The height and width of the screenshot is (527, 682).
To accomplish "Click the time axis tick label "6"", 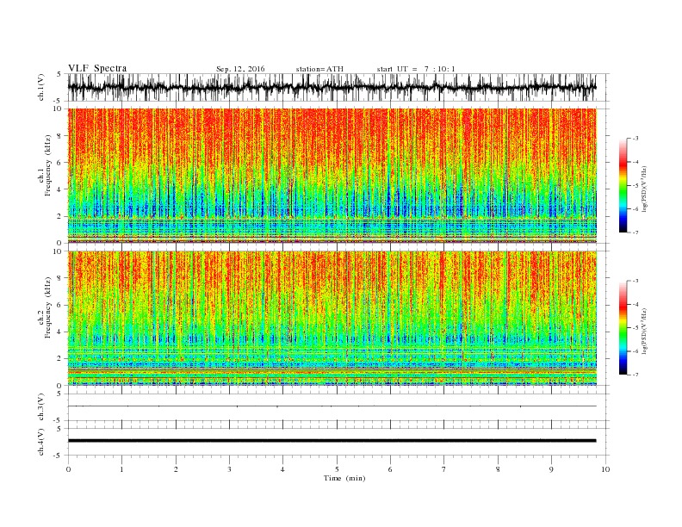I will coord(390,469).
